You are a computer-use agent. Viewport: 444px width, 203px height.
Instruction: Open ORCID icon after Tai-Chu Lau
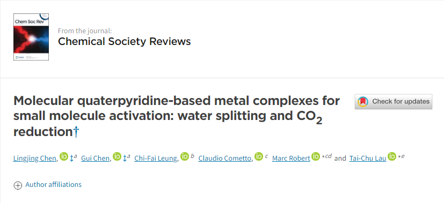tap(392, 156)
